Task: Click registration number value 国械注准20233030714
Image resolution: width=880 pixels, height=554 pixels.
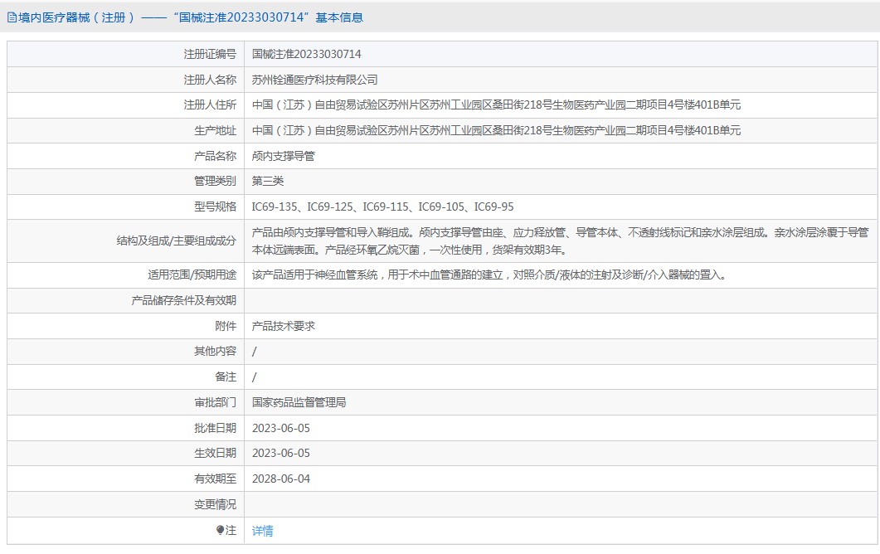Action: (x=306, y=55)
